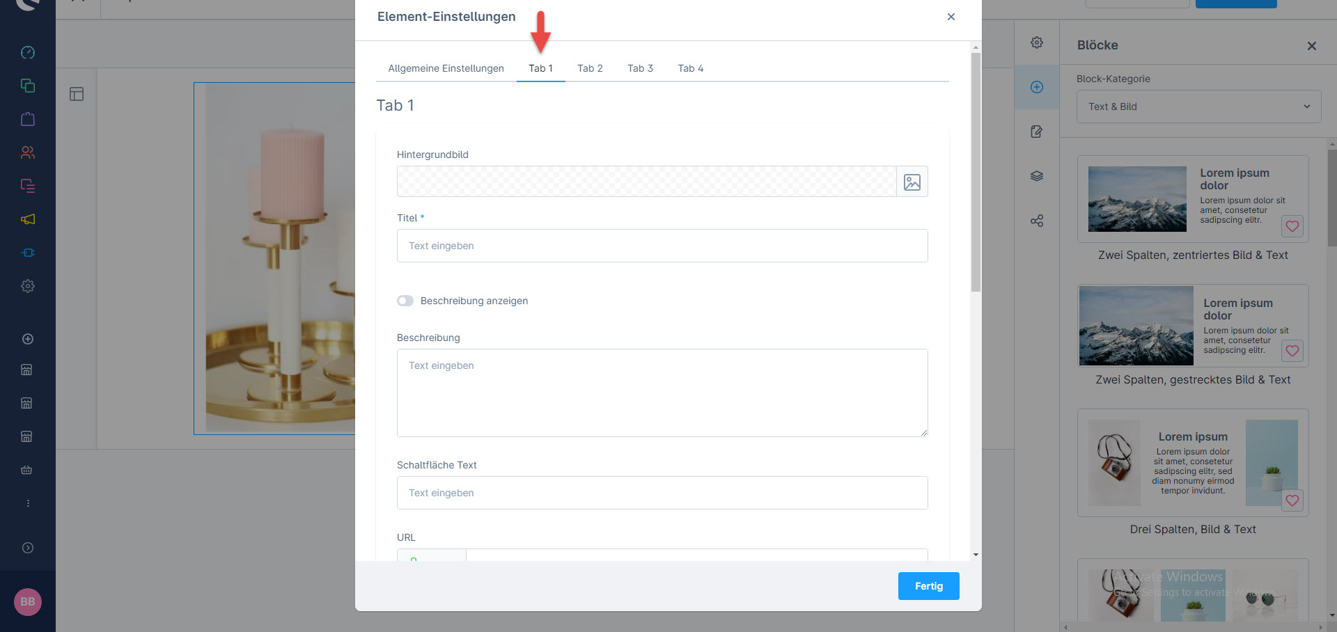Enable the 'Beschreibung anzeigen' switch
This screenshot has height=632, width=1337.
tap(405, 301)
